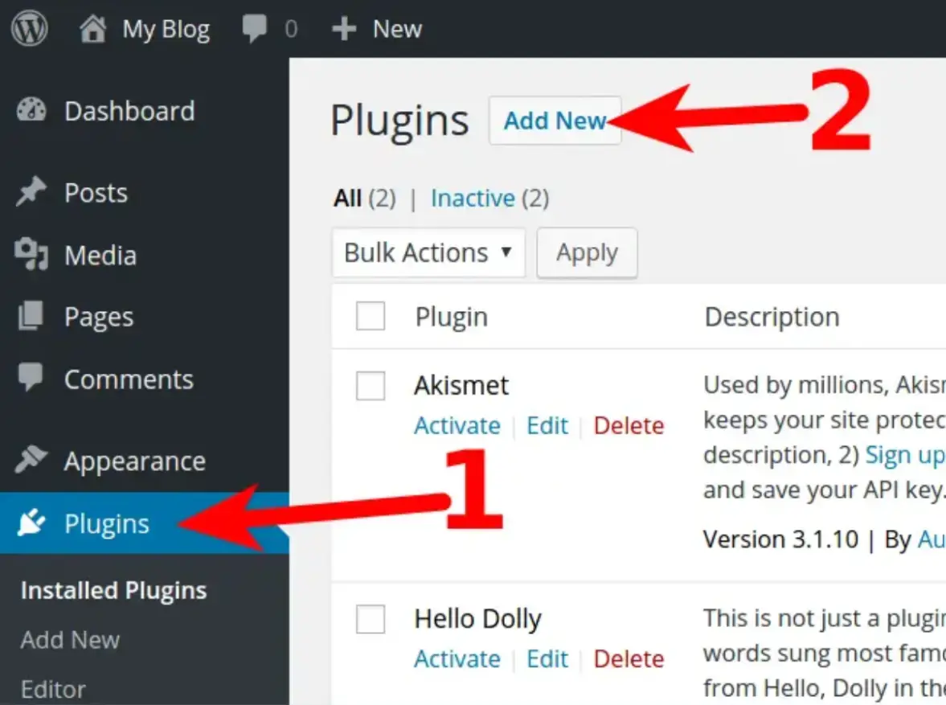Click the comments bubble icon showing 0

(256, 29)
